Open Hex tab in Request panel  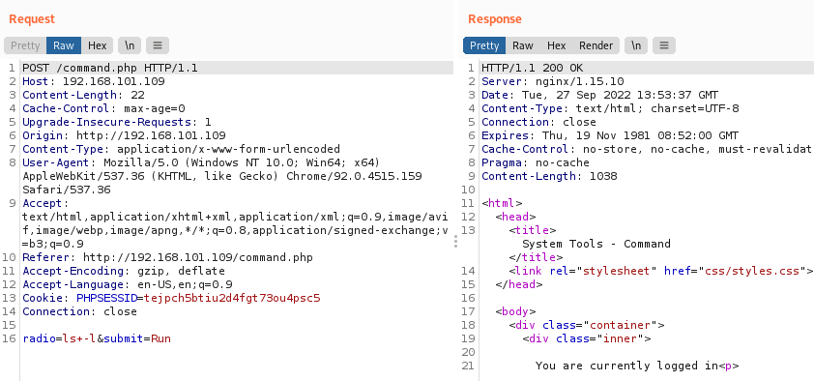pos(97,45)
